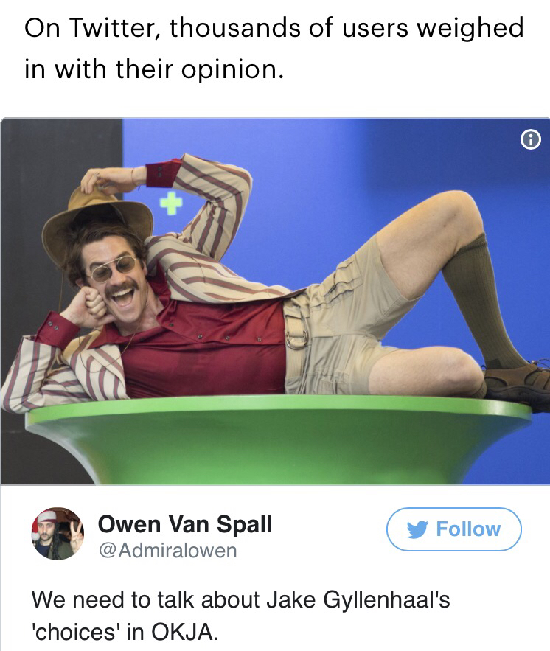Click the man's tan hat in photo
550x651 pixels.
tap(97, 224)
